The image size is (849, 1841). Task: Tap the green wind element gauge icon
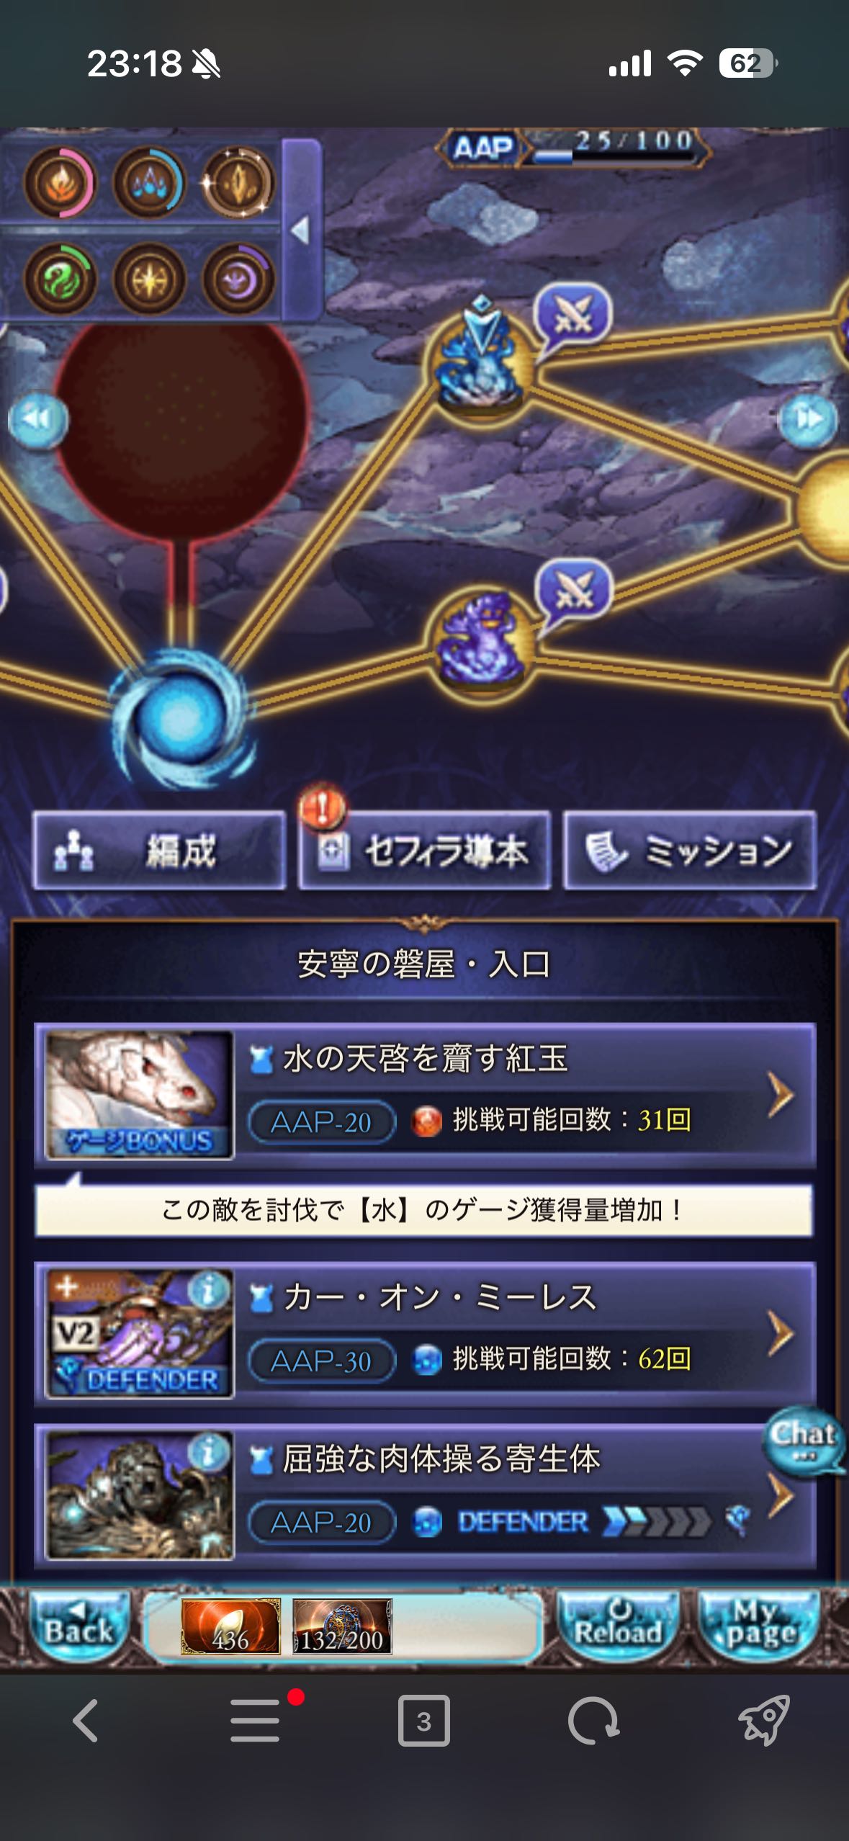59,279
